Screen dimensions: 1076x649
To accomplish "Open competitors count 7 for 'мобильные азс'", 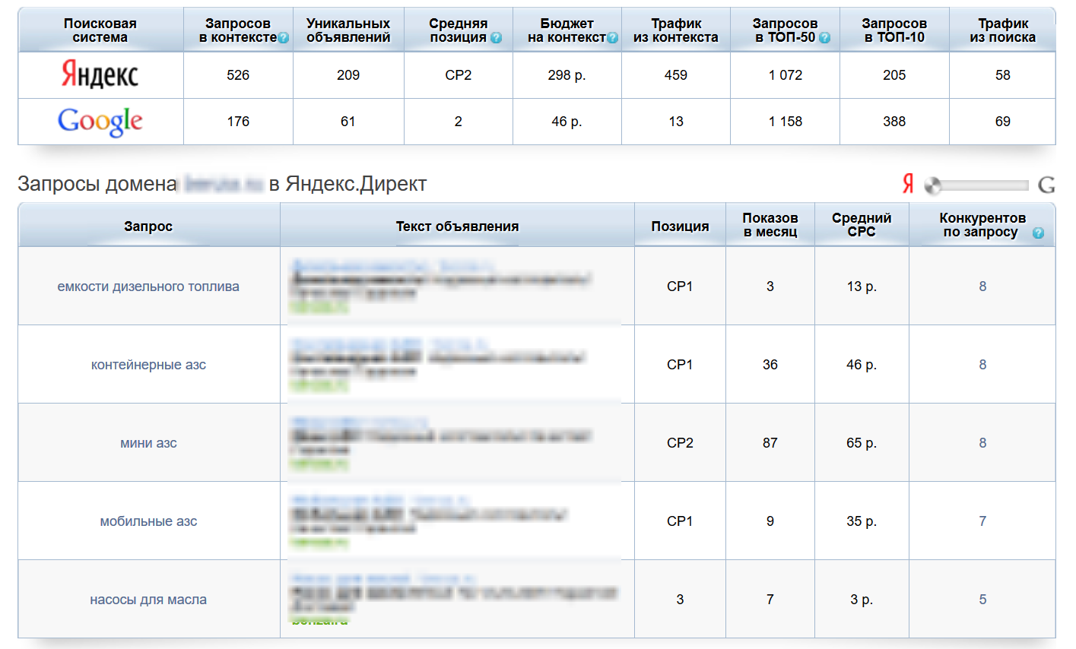I will (982, 521).
